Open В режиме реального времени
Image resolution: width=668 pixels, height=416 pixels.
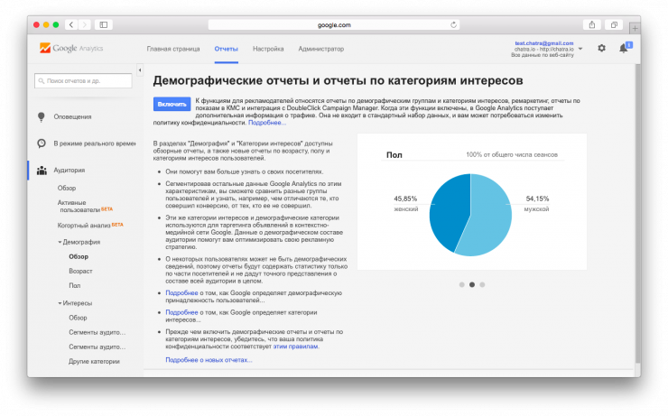click(x=95, y=143)
